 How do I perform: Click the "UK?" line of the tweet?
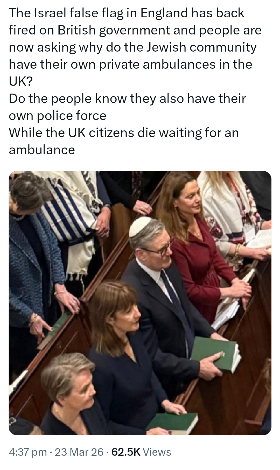coord(21,81)
